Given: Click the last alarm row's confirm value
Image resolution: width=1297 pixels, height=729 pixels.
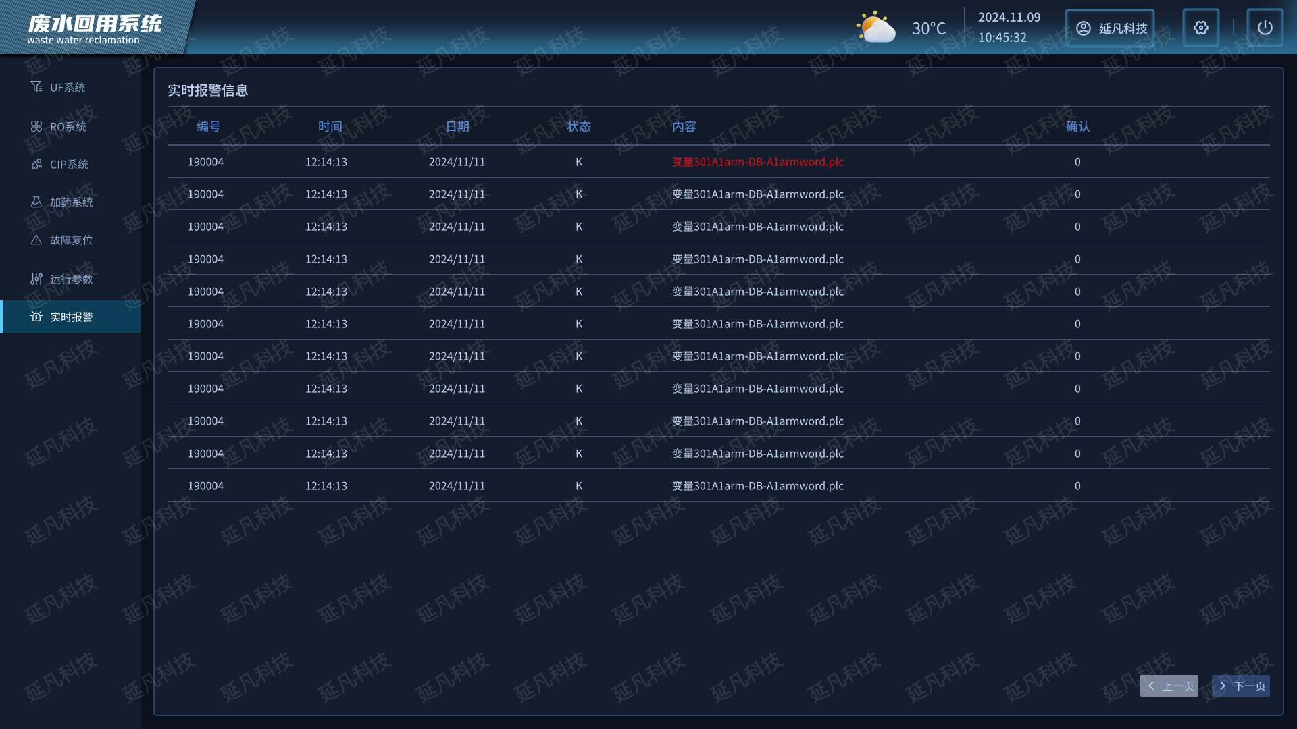Looking at the screenshot, I should coord(1077,486).
